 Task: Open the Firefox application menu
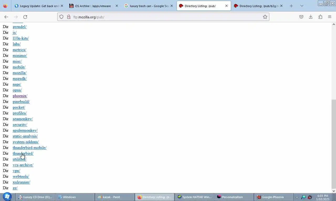pos(330,17)
